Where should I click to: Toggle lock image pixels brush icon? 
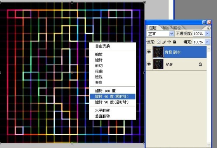pos(164,42)
